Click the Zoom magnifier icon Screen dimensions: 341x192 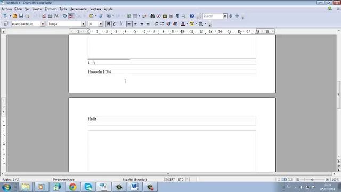tap(183, 16)
